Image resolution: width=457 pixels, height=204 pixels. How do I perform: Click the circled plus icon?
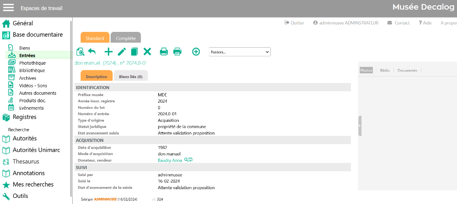click(x=196, y=52)
